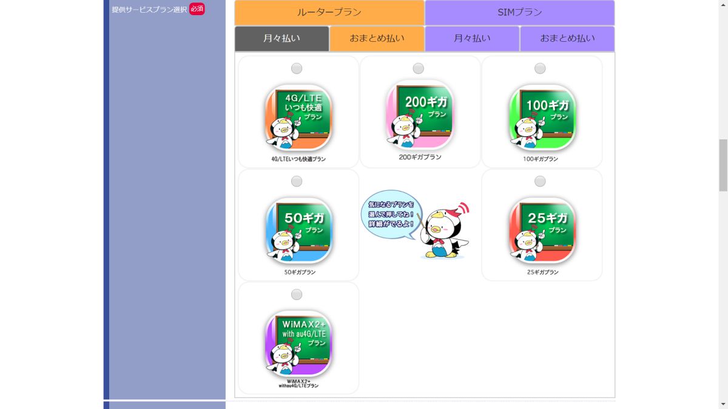The width and height of the screenshot is (728, 409).
Task: Select the purple 月々払い tab under SIMプラン
Action: [x=472, y=38]
